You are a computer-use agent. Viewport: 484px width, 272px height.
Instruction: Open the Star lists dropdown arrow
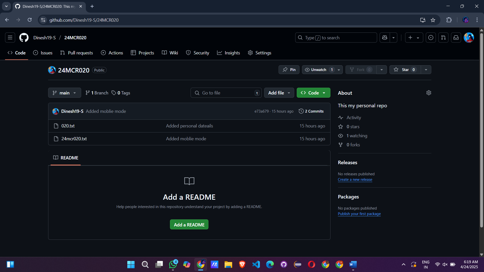tap(426, 70)
